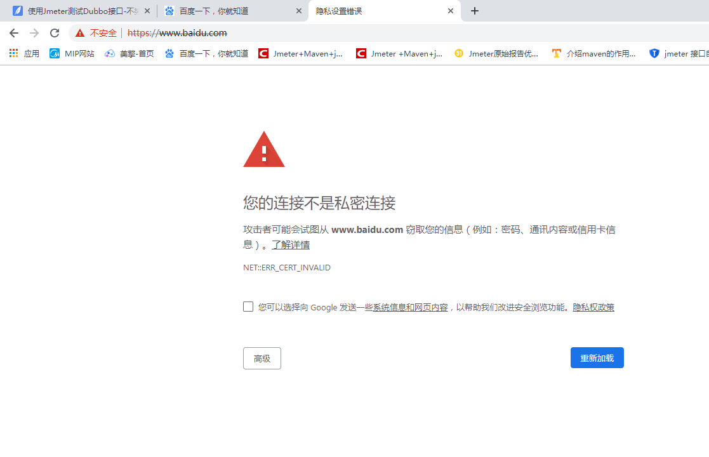Open the first Jmeter+Maven+j... bookmark

[x=300, y=53]
